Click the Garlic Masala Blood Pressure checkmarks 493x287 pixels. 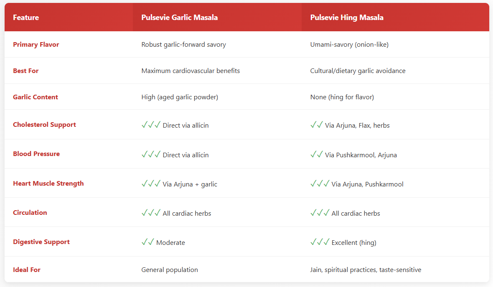tap(151, 154)
